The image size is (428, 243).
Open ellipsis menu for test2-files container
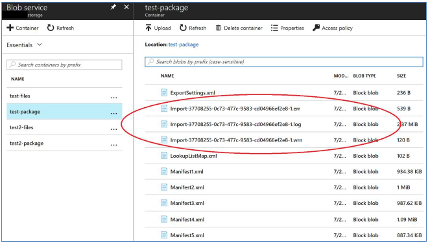[x=114, y=129]
